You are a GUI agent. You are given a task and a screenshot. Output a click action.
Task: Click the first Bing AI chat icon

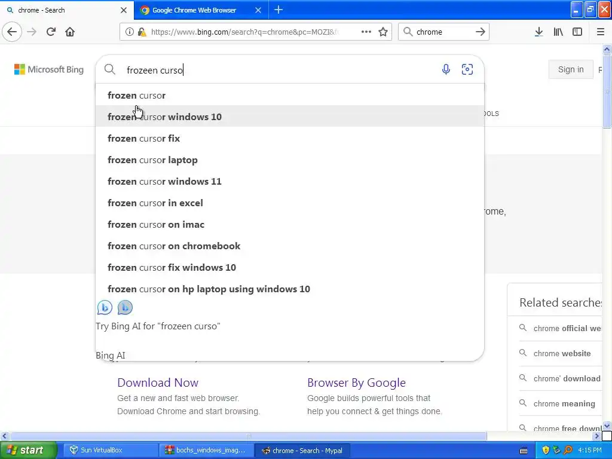[105, 308]
